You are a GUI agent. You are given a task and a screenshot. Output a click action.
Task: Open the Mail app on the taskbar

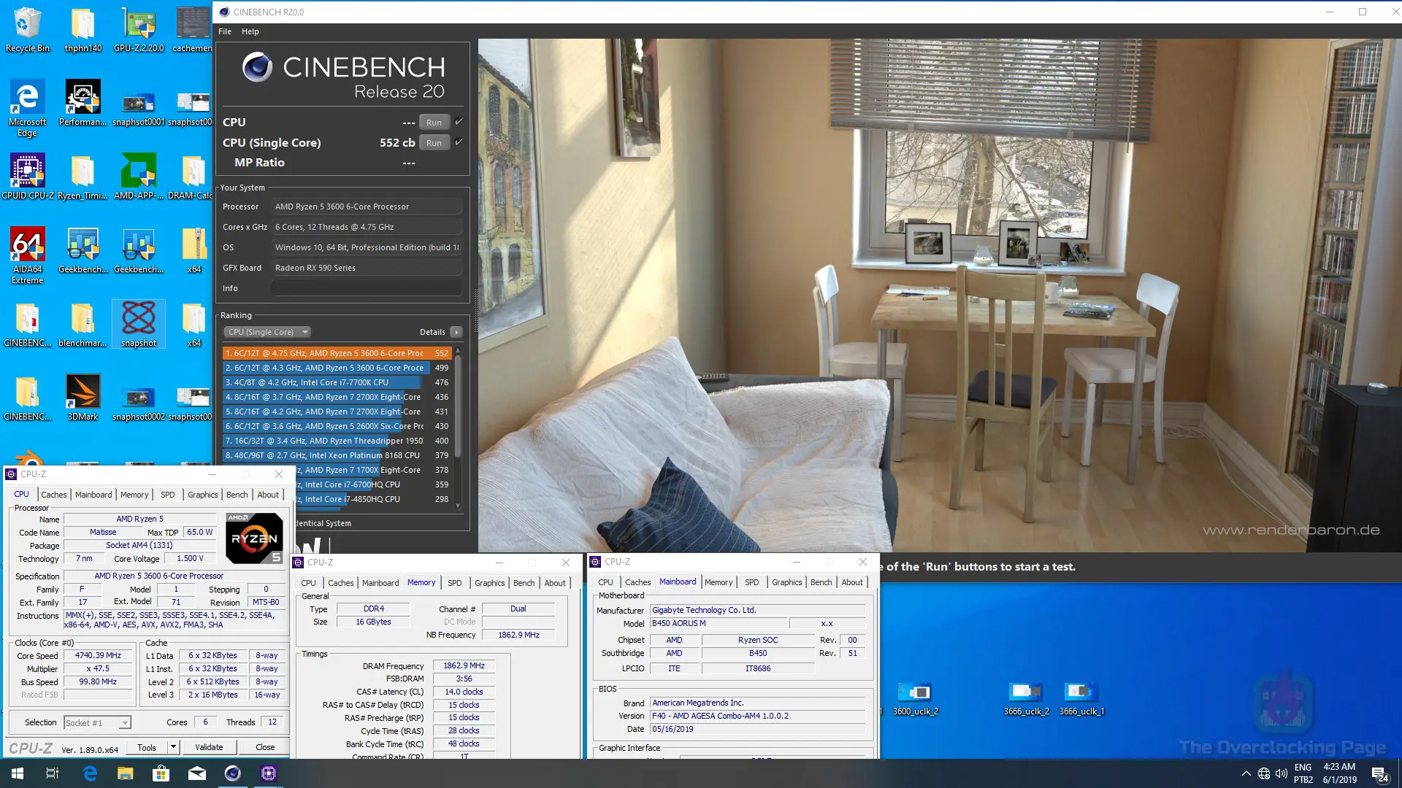click(x=197, y=773)
